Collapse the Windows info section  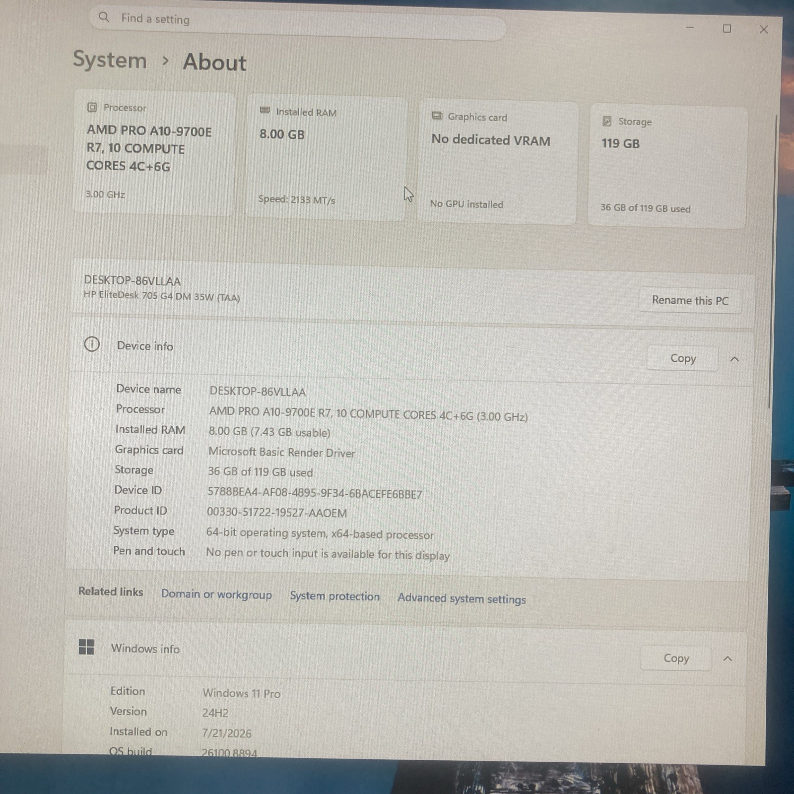[x=728, y=659]
